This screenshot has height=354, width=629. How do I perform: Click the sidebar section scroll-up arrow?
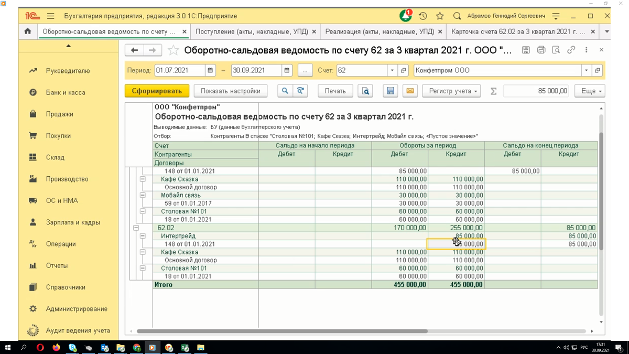68,46
